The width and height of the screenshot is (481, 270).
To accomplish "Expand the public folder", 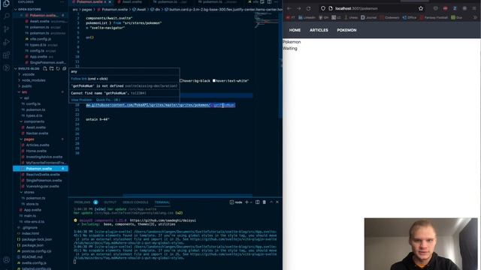I will click(x=20, y=86).
